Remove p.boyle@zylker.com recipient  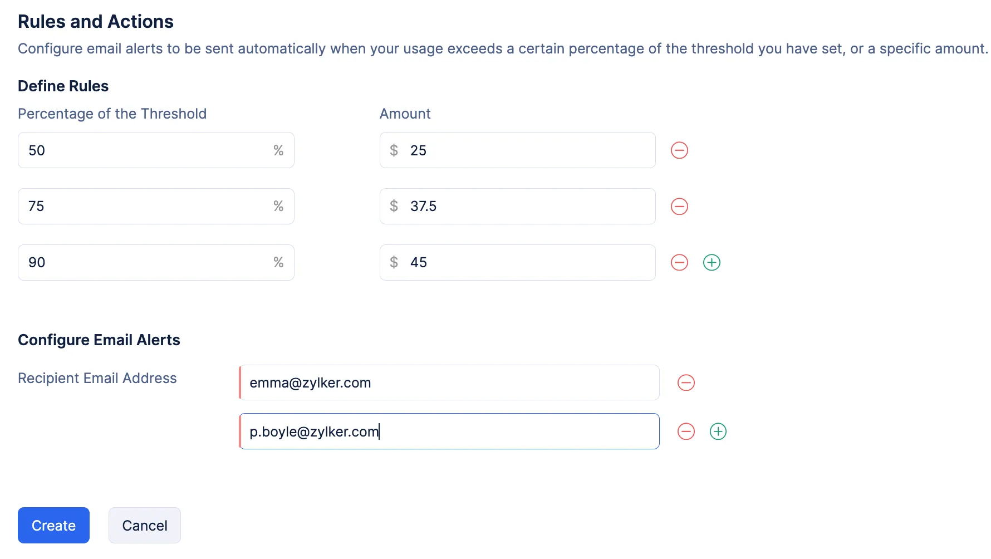click(686, 431)
